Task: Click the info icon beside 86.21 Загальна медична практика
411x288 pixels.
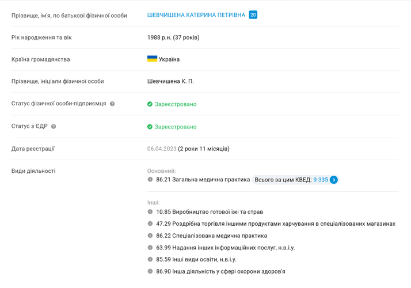Action: tap(150, 180)
